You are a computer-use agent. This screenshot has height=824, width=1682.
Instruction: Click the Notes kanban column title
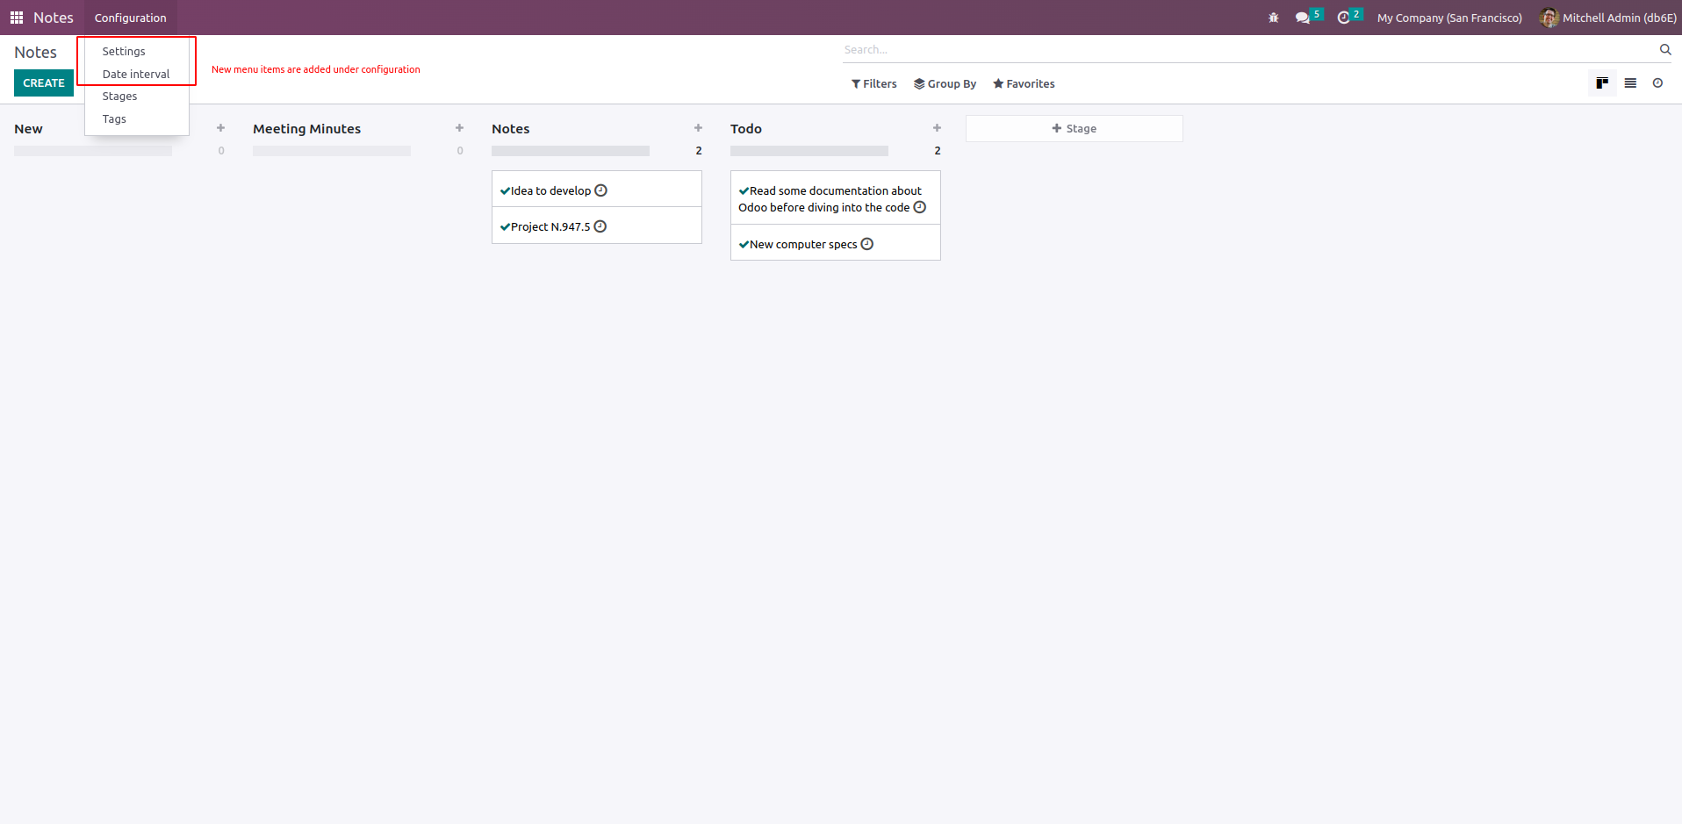[x=511, y=128]
